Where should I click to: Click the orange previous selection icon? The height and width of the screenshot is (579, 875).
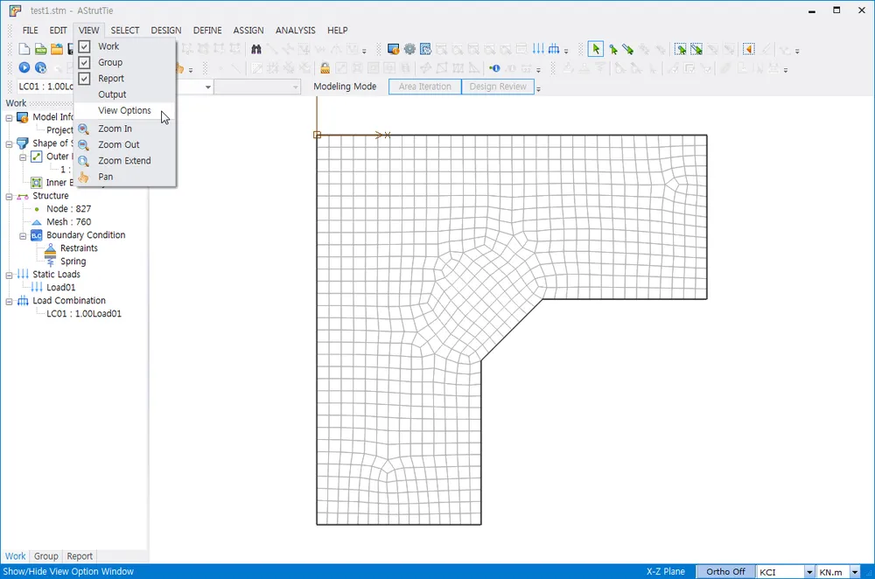pos(749,50)
